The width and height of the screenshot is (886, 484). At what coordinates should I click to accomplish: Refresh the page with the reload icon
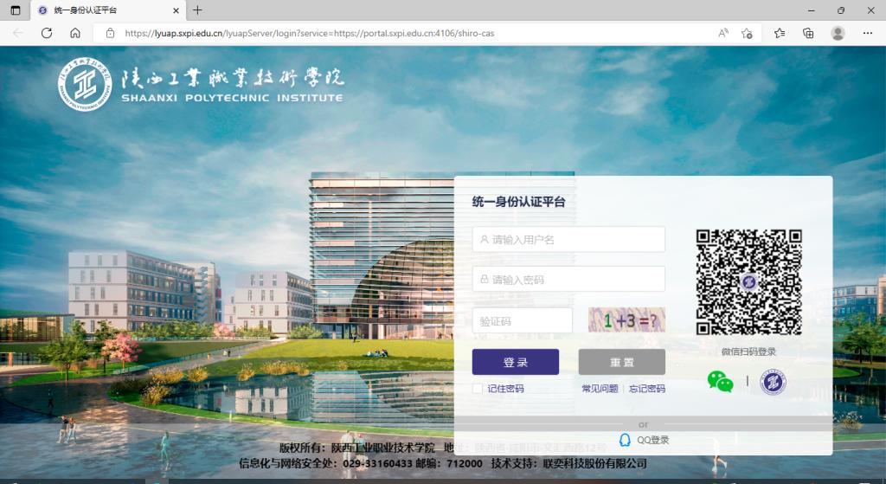pyautogui.click(x=47, y=33)
